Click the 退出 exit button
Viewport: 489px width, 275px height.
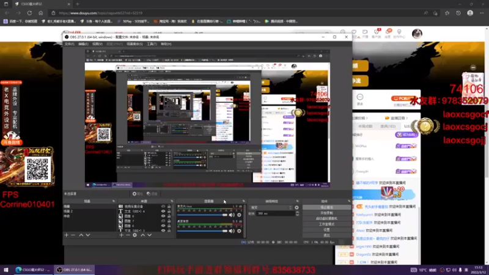pyautogui.click(x=326, y=235)
